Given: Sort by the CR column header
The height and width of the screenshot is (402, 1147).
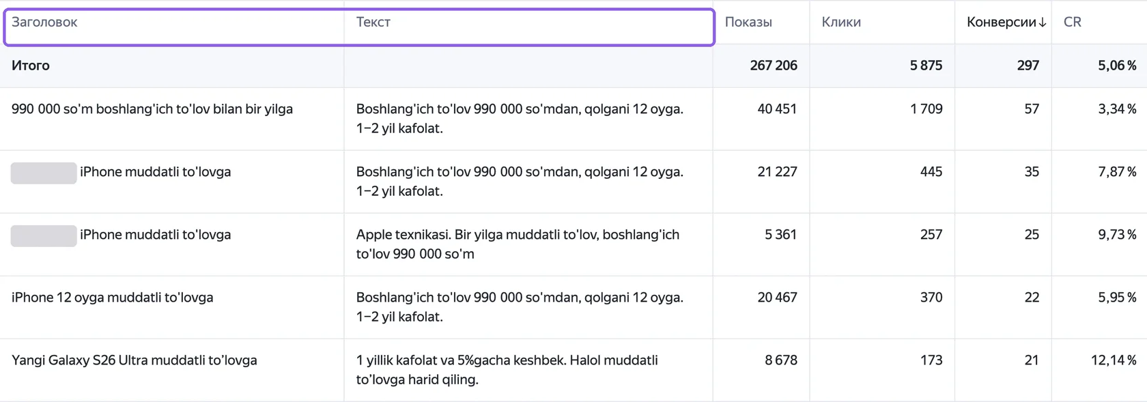Looking at the screenshot, I should click(1073, 22).
